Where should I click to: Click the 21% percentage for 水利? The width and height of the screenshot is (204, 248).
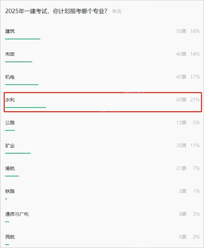tap(195, 100)
